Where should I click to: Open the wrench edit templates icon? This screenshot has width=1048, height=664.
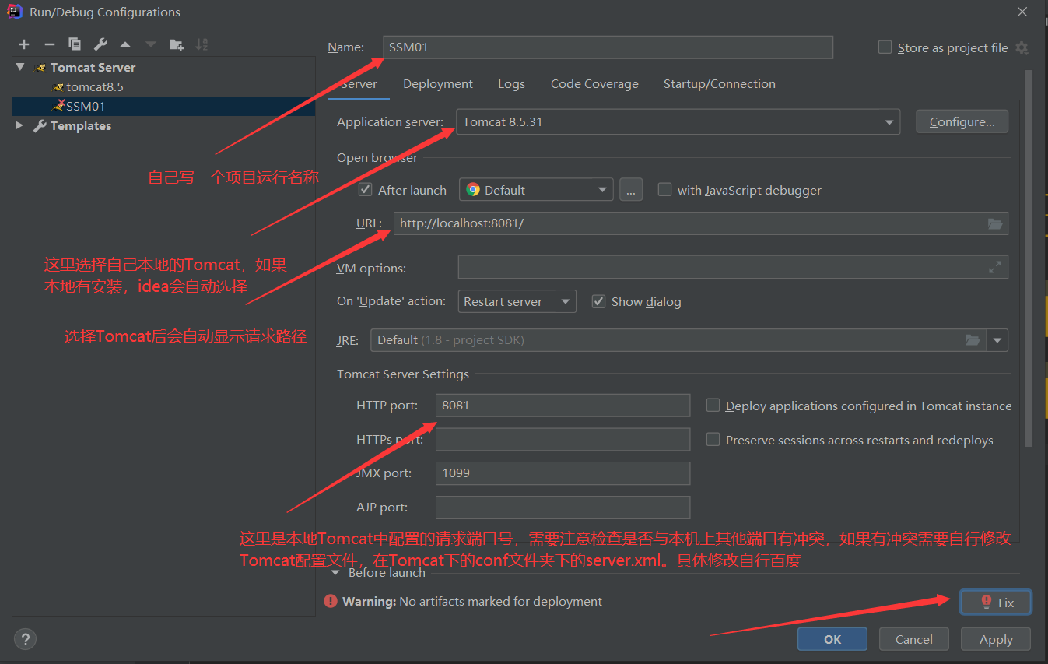coord(100,44)
